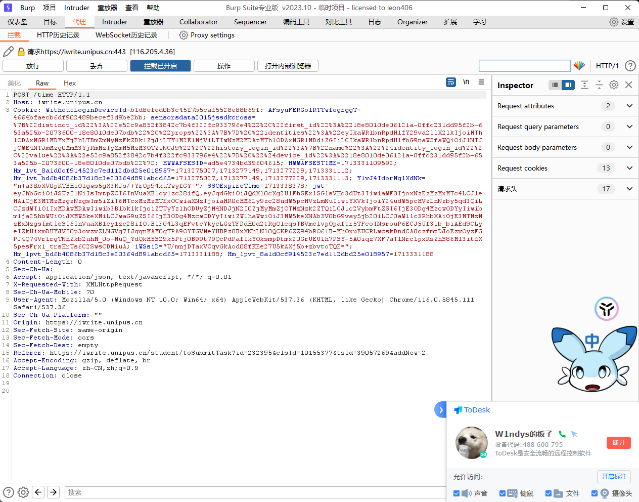Open the editor hamburger options menu
The height and width of the screenshot is (502, 639).
pyautogui.click(x=481, y=82)
